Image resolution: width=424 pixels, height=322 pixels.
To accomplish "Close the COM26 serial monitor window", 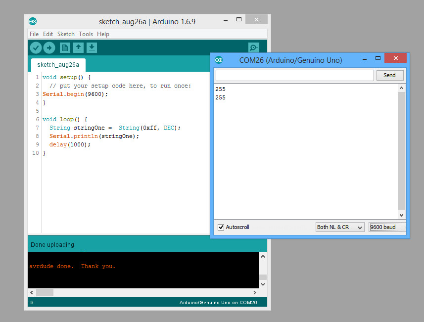I will pos(395,58).
